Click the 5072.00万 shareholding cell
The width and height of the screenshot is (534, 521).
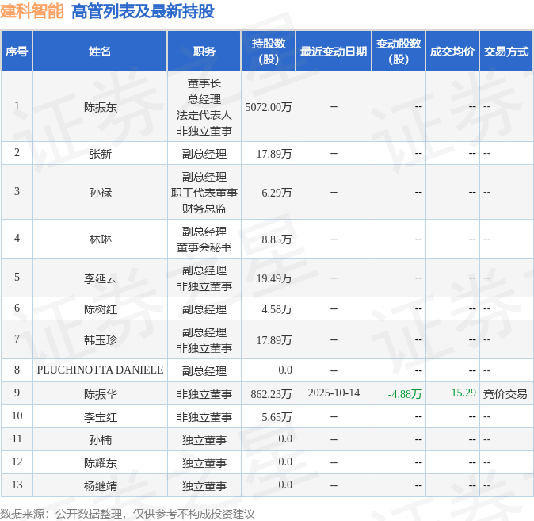(x=269, y=107)
